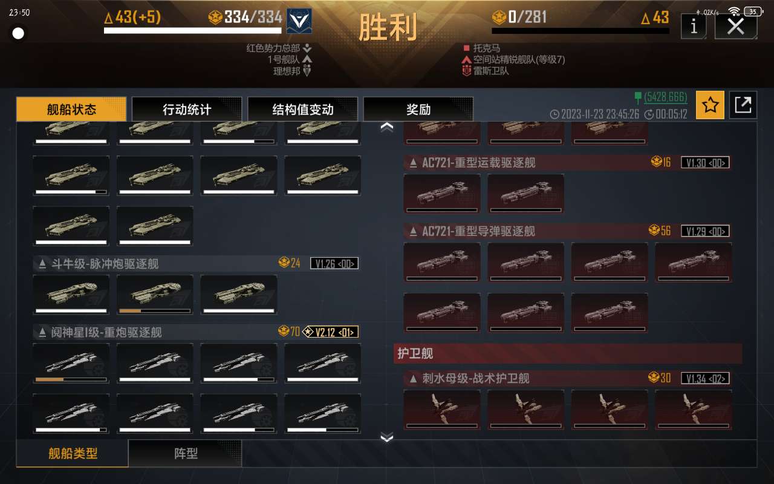Toggle the star favorite button
The image size is (774, 484).
pyautogui.click(x=710, y=105)
